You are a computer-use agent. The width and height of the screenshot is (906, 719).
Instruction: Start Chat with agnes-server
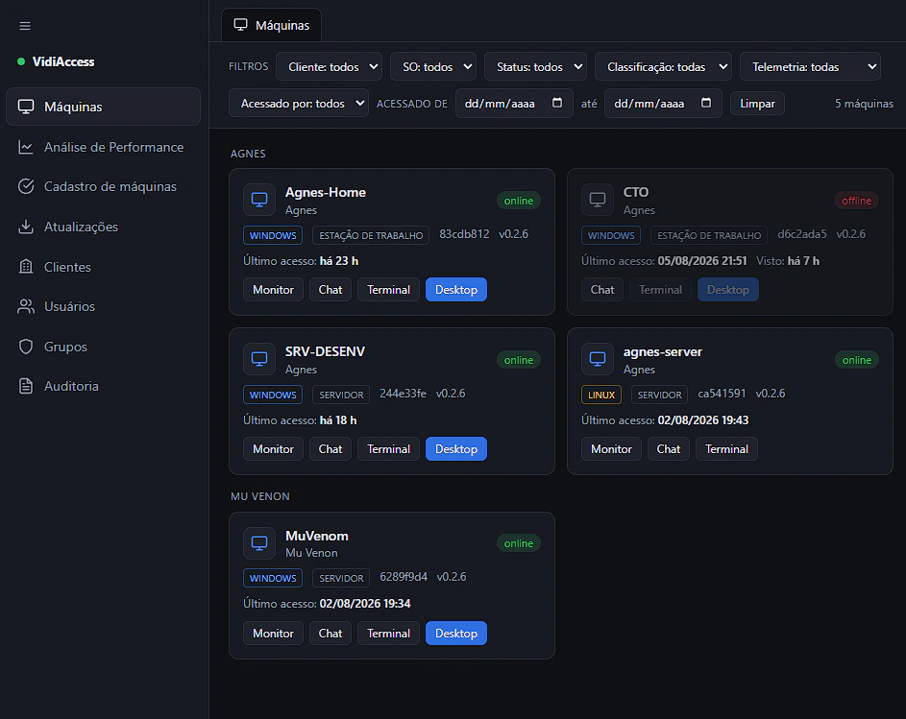pos(669,449)
